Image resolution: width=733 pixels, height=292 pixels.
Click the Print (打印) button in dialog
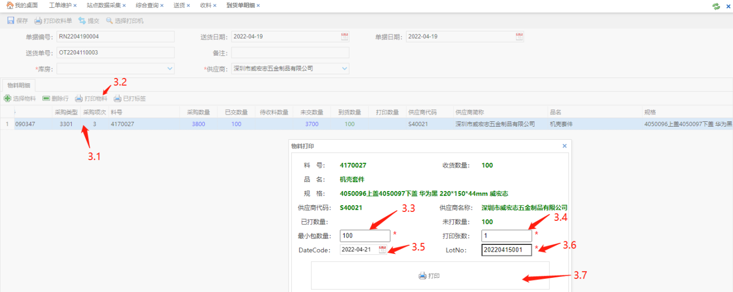(430, 276)
